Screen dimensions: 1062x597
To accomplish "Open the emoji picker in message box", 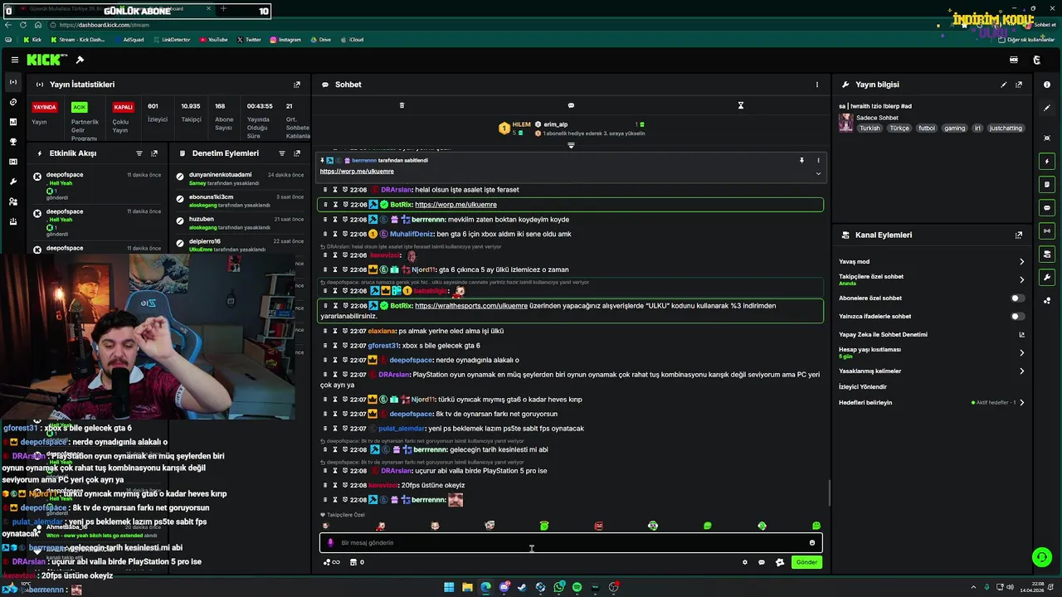I will (812, 543).
